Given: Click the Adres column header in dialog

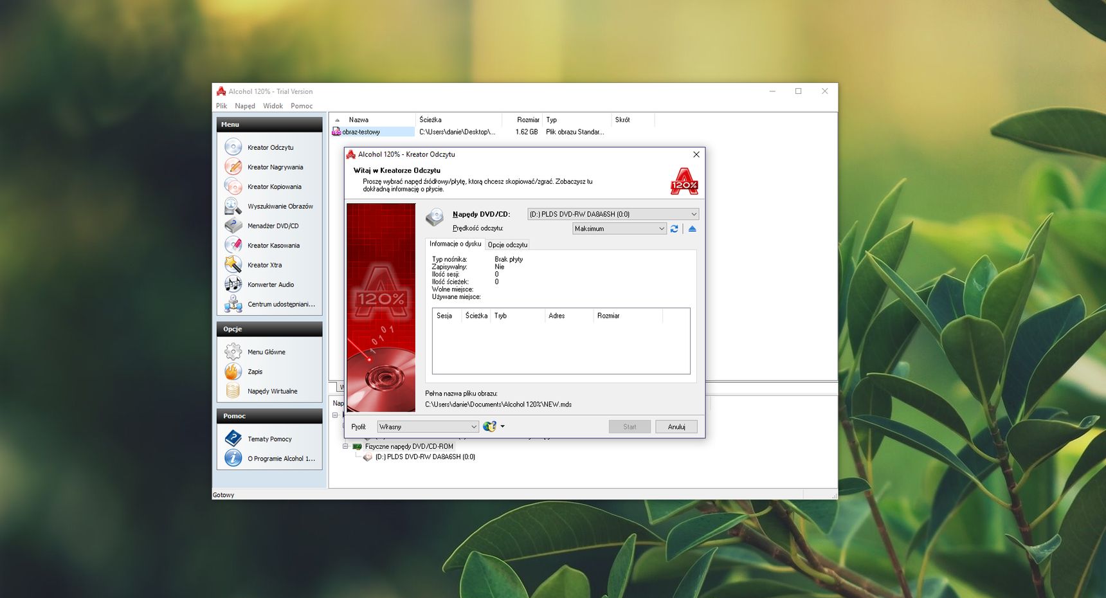Looking at the screenshot, I should (x=569, y=316).
